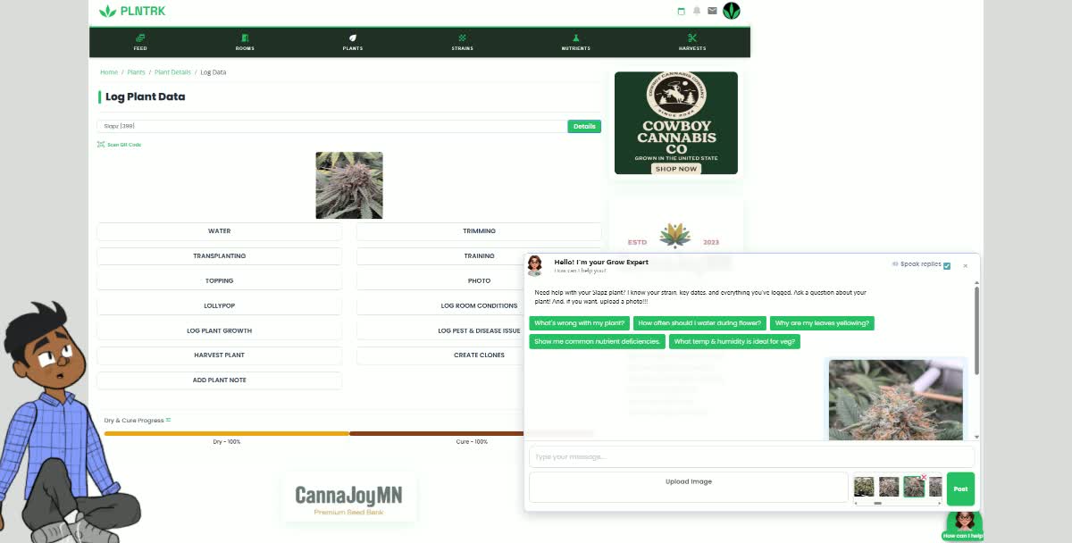Open the Strains nav tab
Image resolution: width=1072 pixels, height=543 pixels.
click(462, 42)
